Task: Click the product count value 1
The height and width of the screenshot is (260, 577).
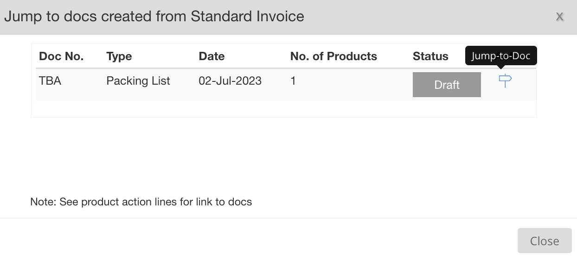Action: (293, 81)
